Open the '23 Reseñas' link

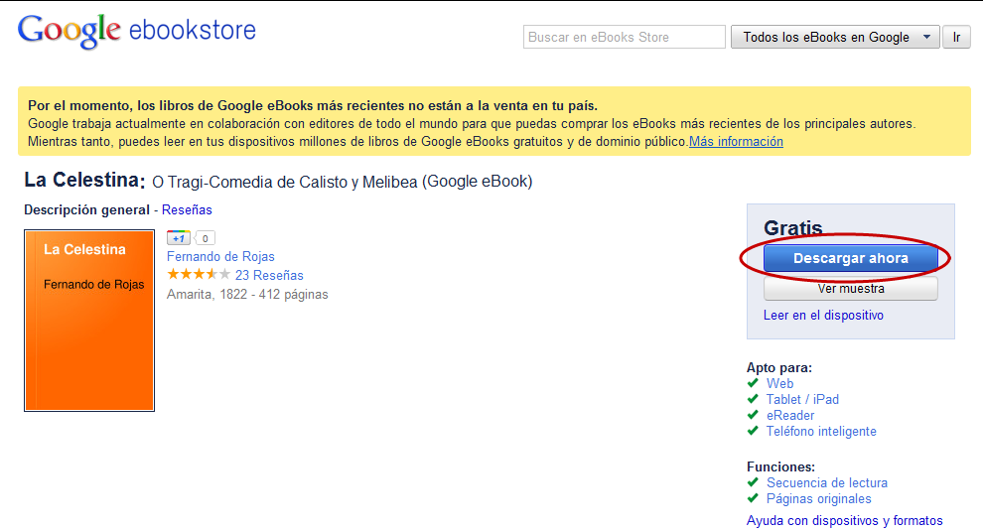(269, 276)
